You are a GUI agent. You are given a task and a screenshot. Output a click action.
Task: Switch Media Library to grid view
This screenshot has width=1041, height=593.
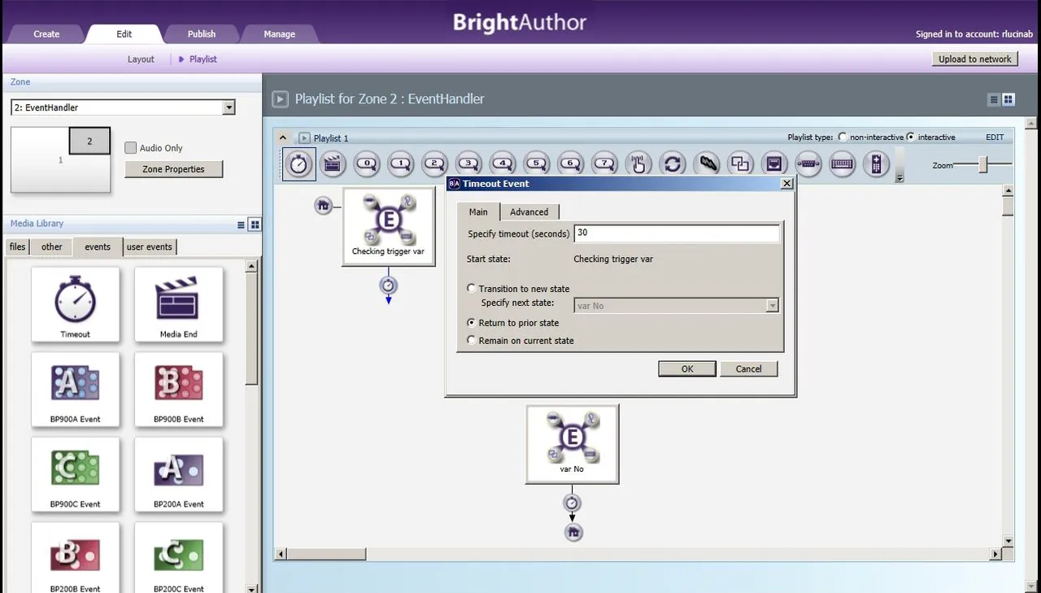(255, 225)
